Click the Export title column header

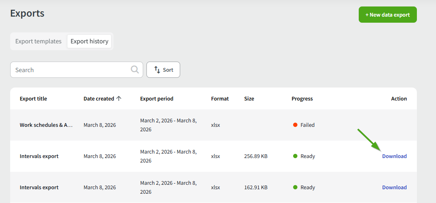[x=33, y=98]
